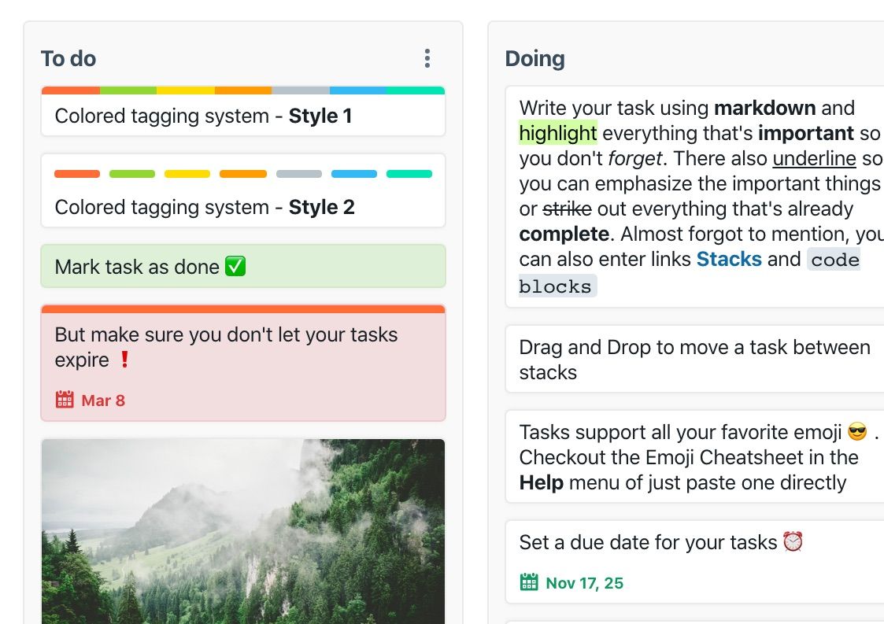
Task: Select the orange tag pill in Style 2 card
Action: coord(243,174)
